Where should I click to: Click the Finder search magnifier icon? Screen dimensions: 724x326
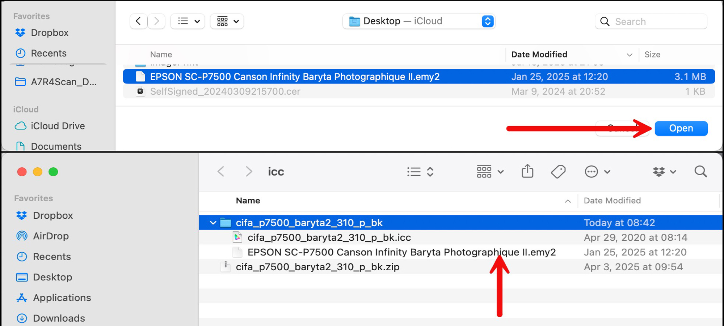(x=701, y=172)
